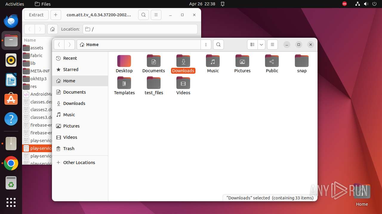Open Downloads in the sidebar
The width and height of the screenshot is (382, 214).
[x=80, y=103]
